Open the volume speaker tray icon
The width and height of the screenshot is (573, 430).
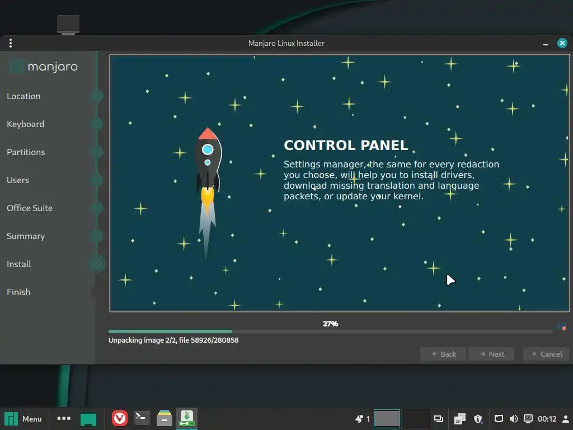514,419
